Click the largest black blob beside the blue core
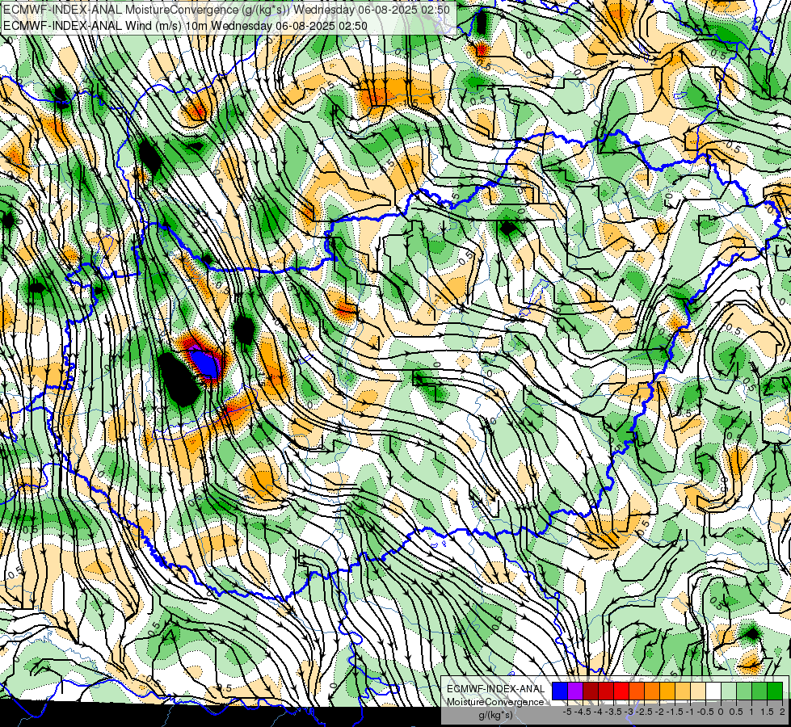 coord(179,378)
